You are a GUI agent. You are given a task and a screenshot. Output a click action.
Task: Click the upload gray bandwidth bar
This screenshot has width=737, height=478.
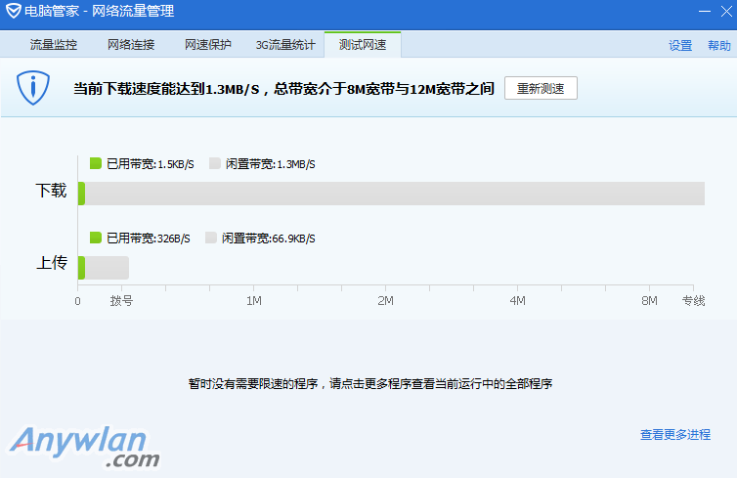[x=107, y=268]
